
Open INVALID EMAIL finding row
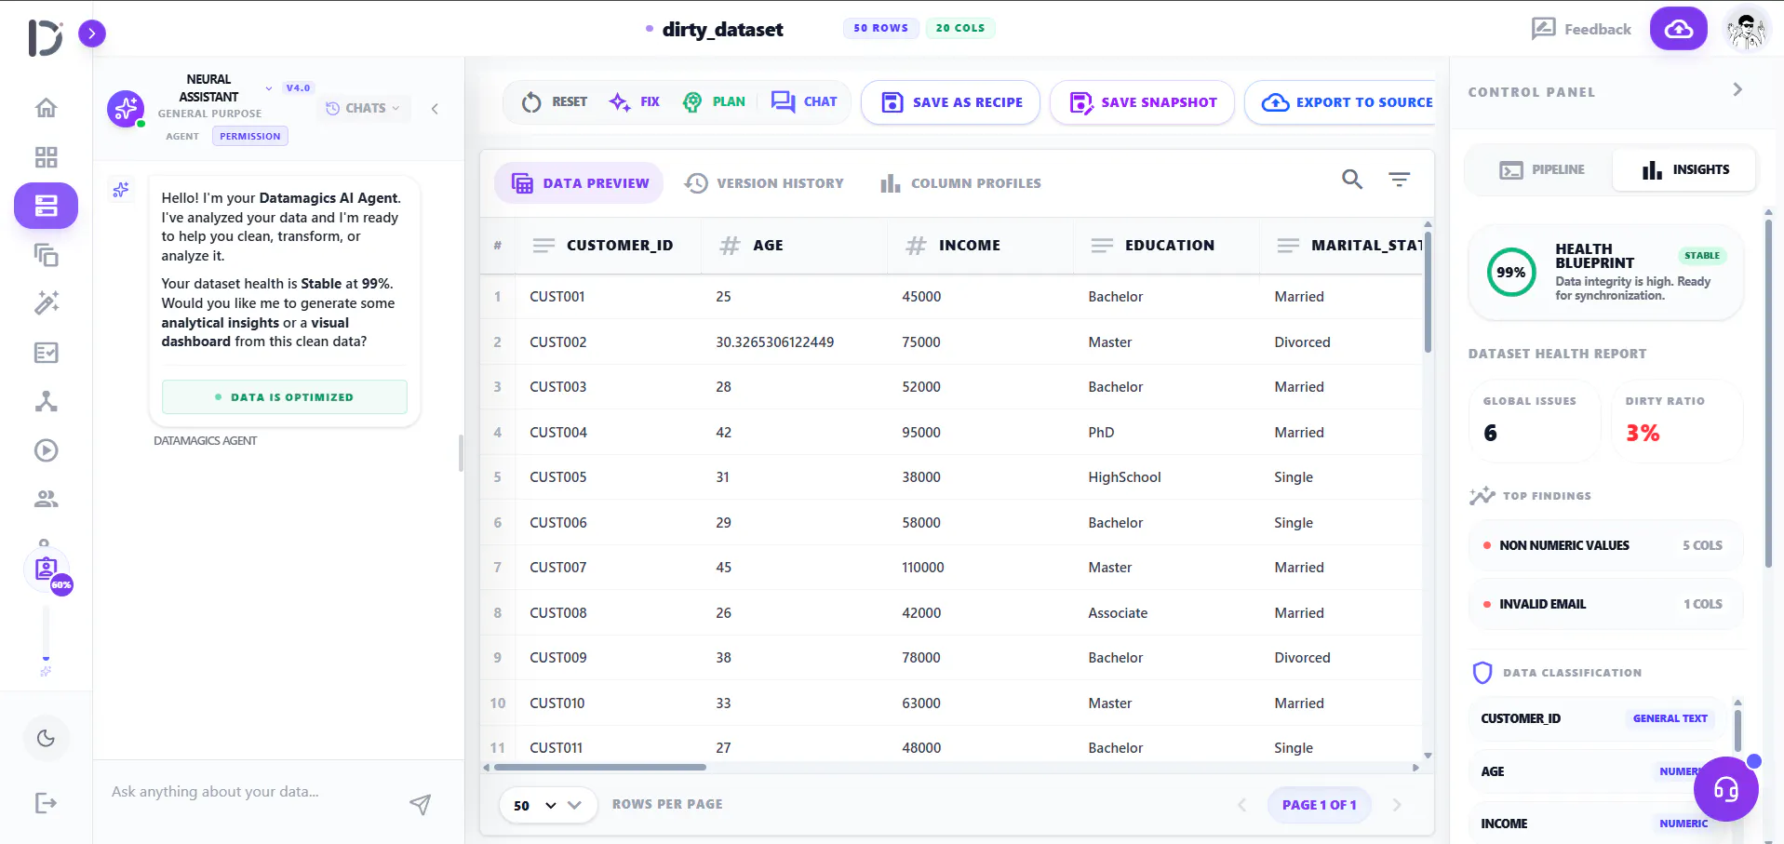(x=1605, y=604)
